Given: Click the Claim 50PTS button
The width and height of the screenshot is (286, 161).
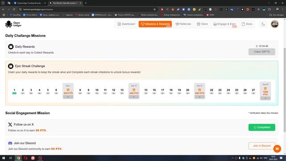Looking at the screenshot, I should pos(262,52).
